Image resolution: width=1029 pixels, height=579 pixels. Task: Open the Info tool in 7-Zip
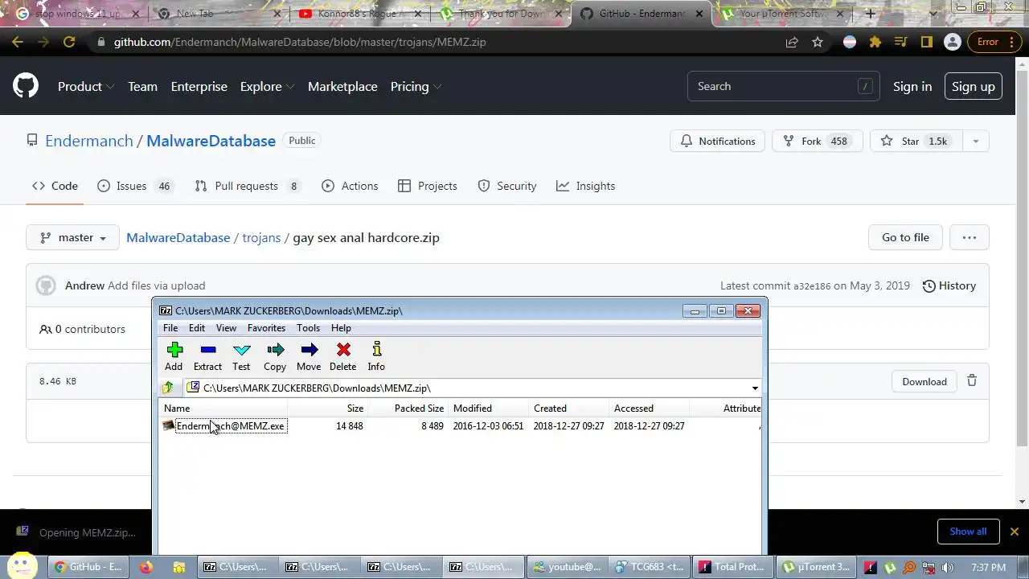click(x=376, y=350)
